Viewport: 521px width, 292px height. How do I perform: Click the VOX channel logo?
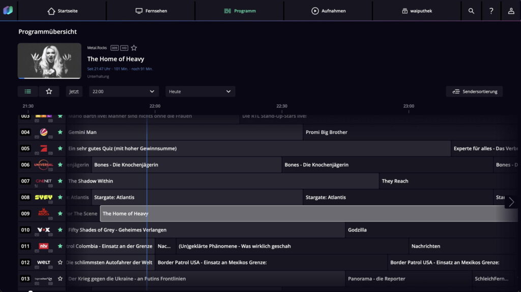pyautogui.click(x=44, y=230)
